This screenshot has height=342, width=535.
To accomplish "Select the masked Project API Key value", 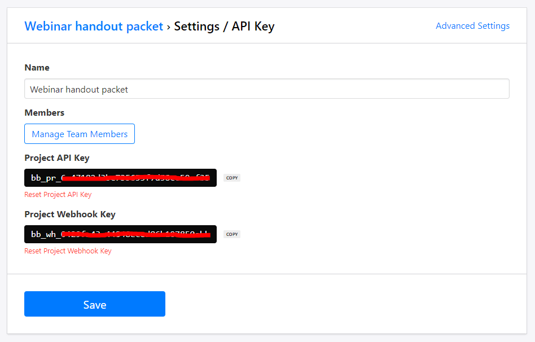I will tap(120, 177).
